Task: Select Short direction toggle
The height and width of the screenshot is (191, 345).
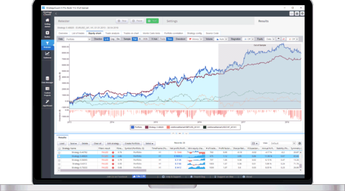Action: [118, 39]
